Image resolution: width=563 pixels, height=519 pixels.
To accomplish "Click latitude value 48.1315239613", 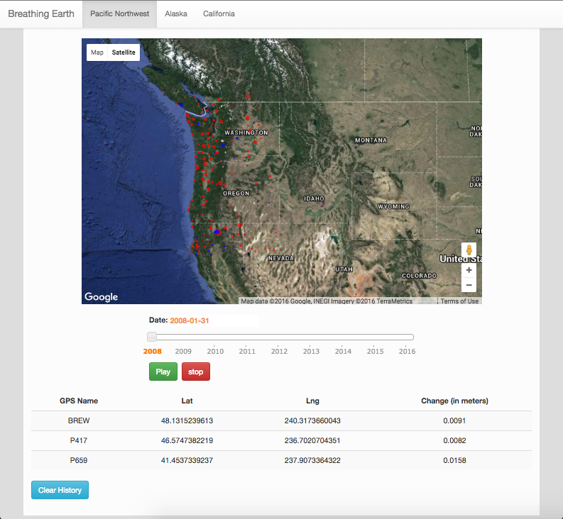I will pyautogui.click(x=187, y=420).
